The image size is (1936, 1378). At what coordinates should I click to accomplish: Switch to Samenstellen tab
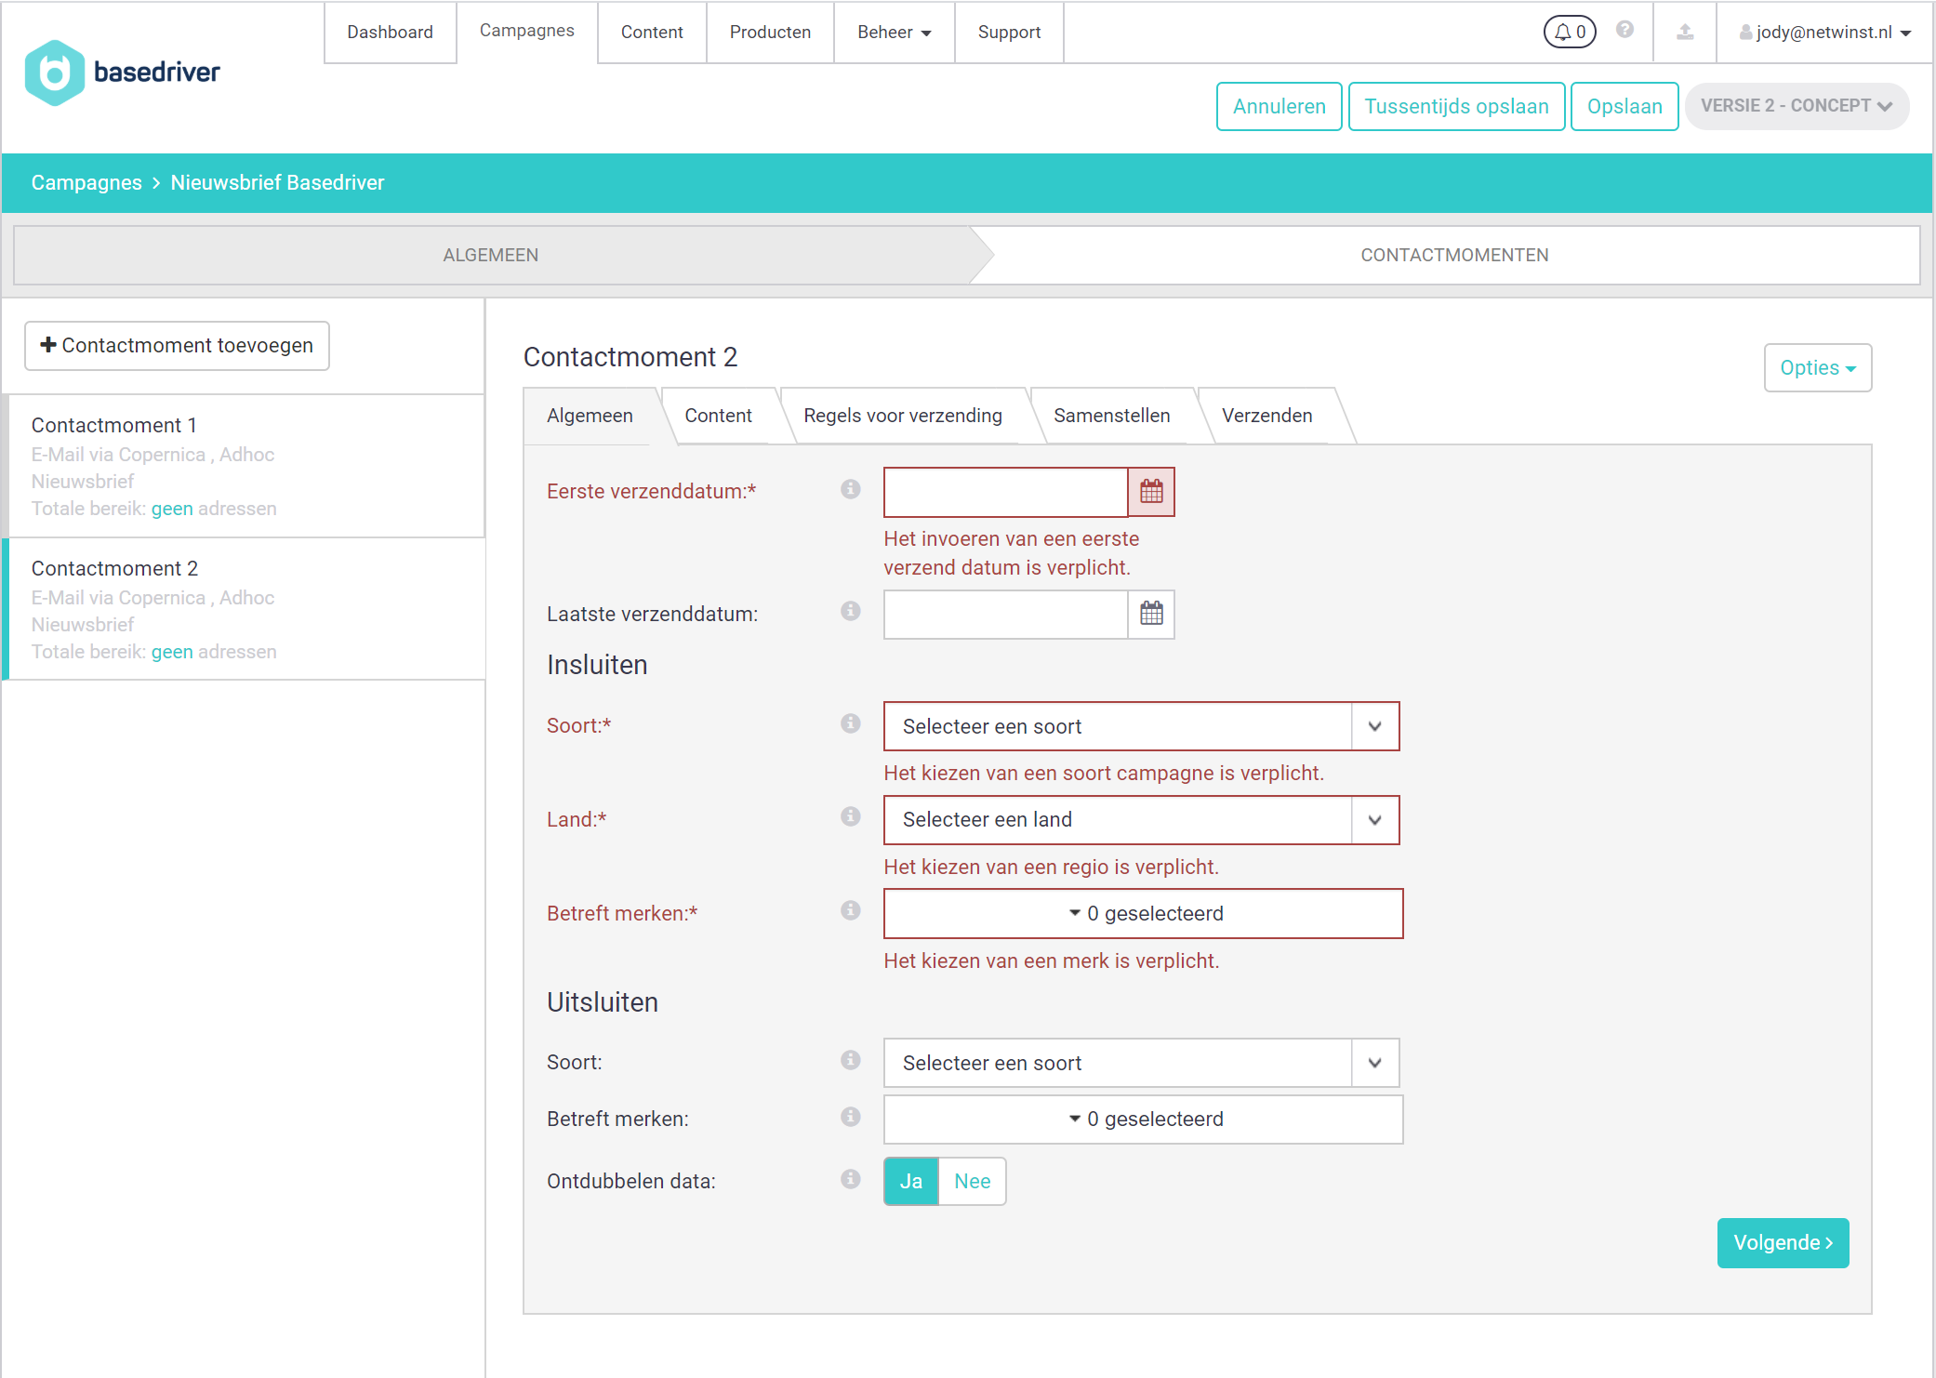(1112, 416)
